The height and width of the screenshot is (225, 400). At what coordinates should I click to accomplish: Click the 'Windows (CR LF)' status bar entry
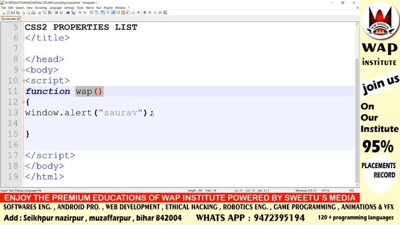(306, 191)
